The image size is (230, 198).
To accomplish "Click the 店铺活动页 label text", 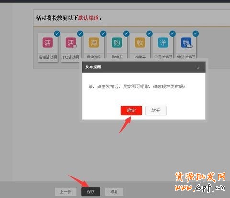I will 48,57.
